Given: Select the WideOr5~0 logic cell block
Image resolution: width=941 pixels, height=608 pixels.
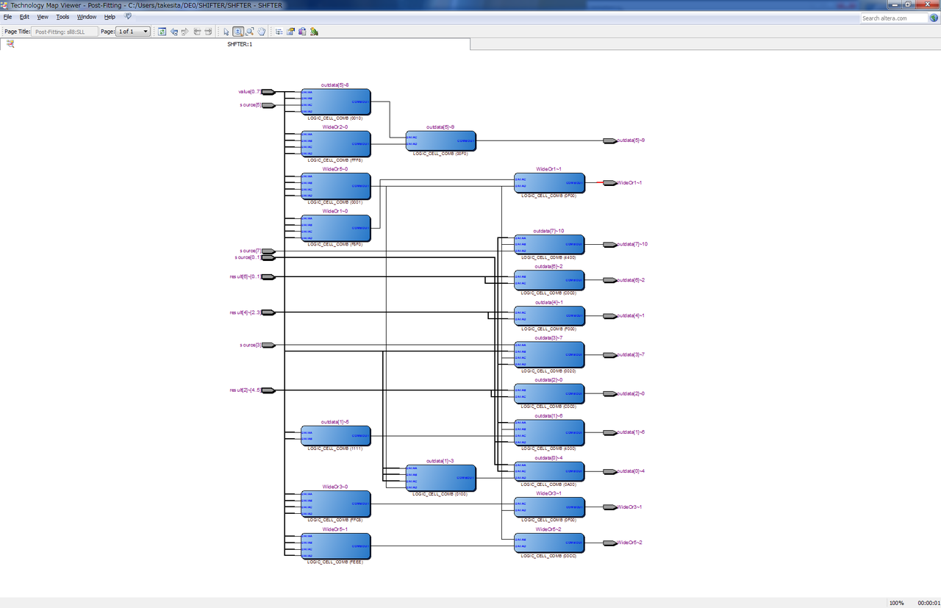Looking at the screenshot, I should click(x=335, y=186).
